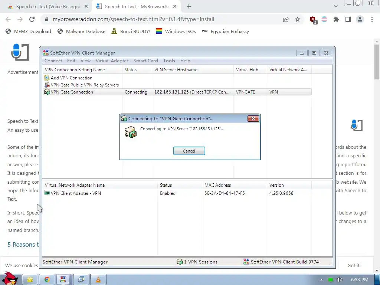
Task: Sort by VPN Server Hostname column
Action: [193, 69]
